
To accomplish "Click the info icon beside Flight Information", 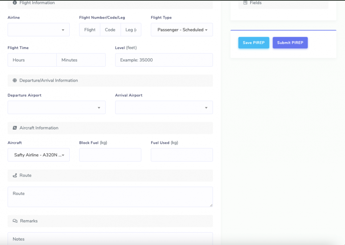I will point(15,3).
